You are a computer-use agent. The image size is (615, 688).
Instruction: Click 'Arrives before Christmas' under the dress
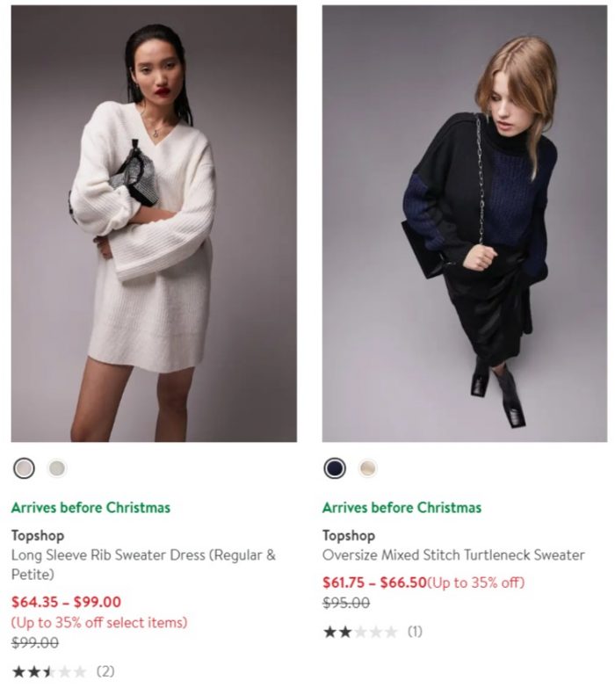tap(90, 508)
